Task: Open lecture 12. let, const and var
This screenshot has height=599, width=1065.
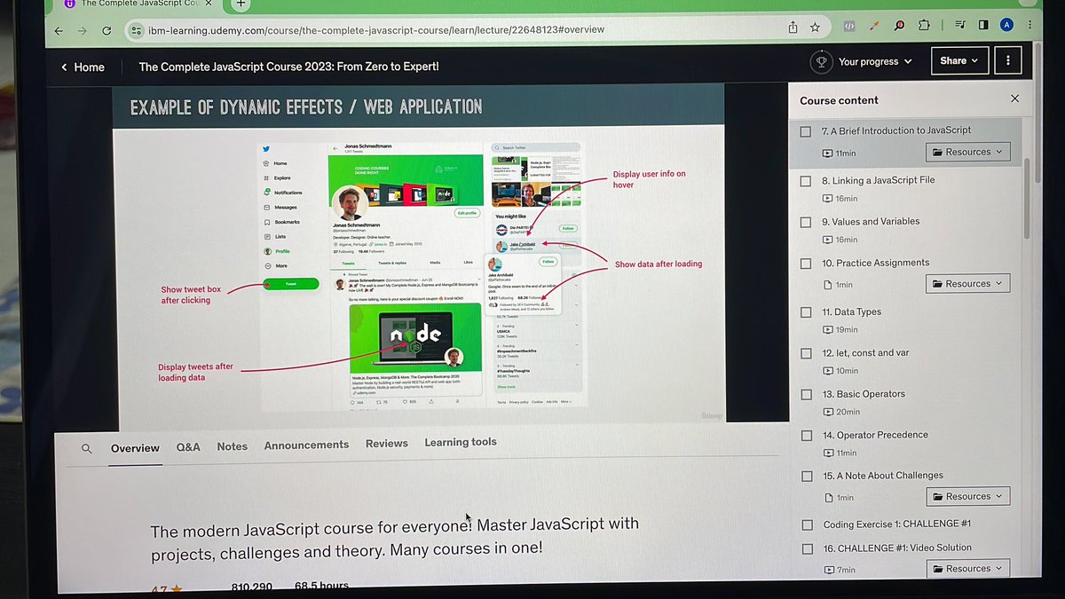Action: coord(865,352)
